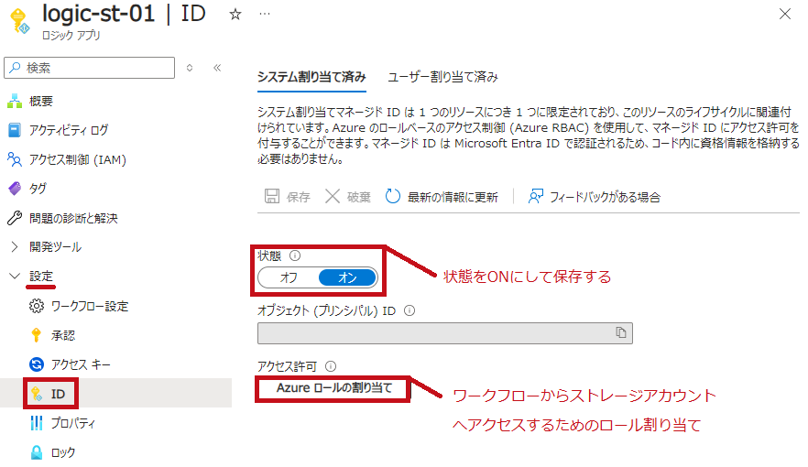Open アクセス制御 (IAM) page
808x467 pixels.
[78, 159]
